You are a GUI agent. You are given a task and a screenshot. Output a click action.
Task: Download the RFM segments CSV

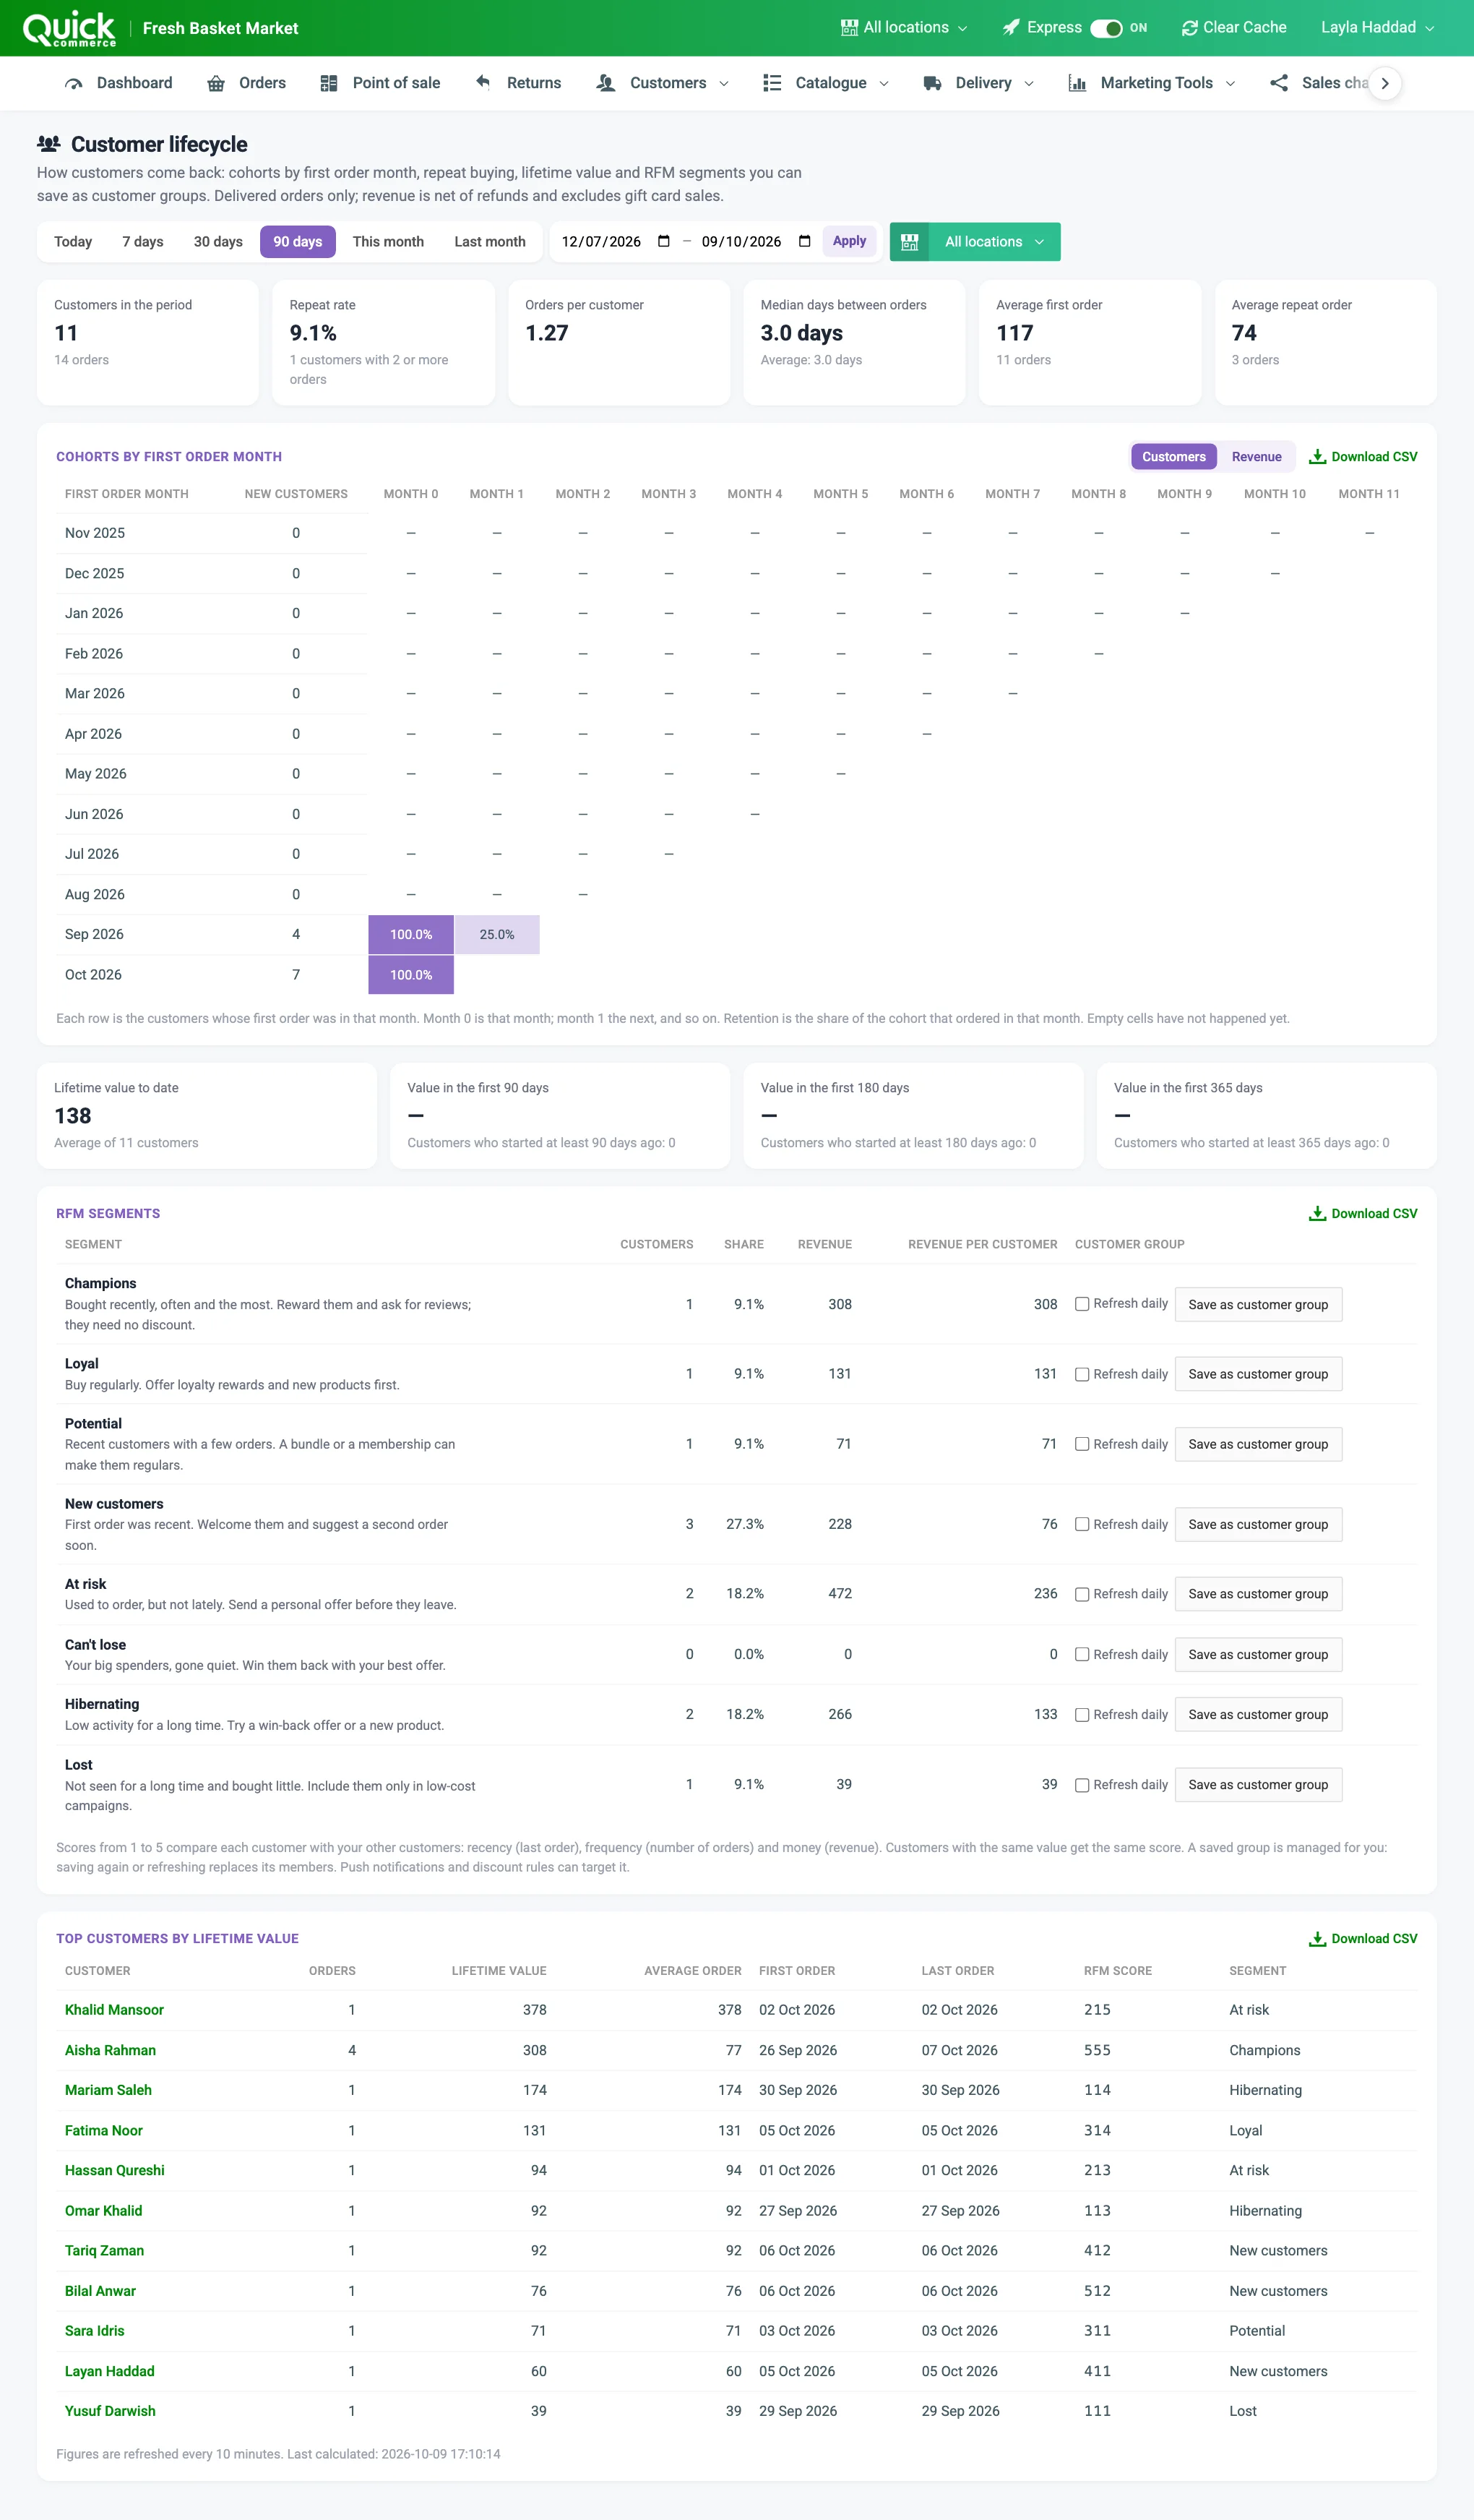(x=1363, y=1214)
